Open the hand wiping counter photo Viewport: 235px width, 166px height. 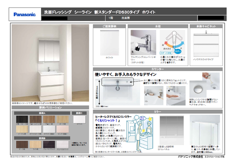176,95
